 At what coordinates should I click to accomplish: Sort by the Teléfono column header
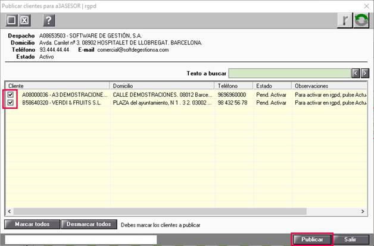pos(233,86)
